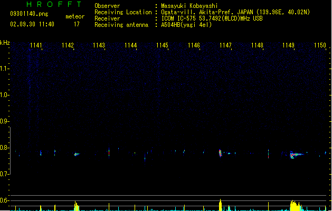Click the 0.7 kHz frequency label

[x=4, y=174]
